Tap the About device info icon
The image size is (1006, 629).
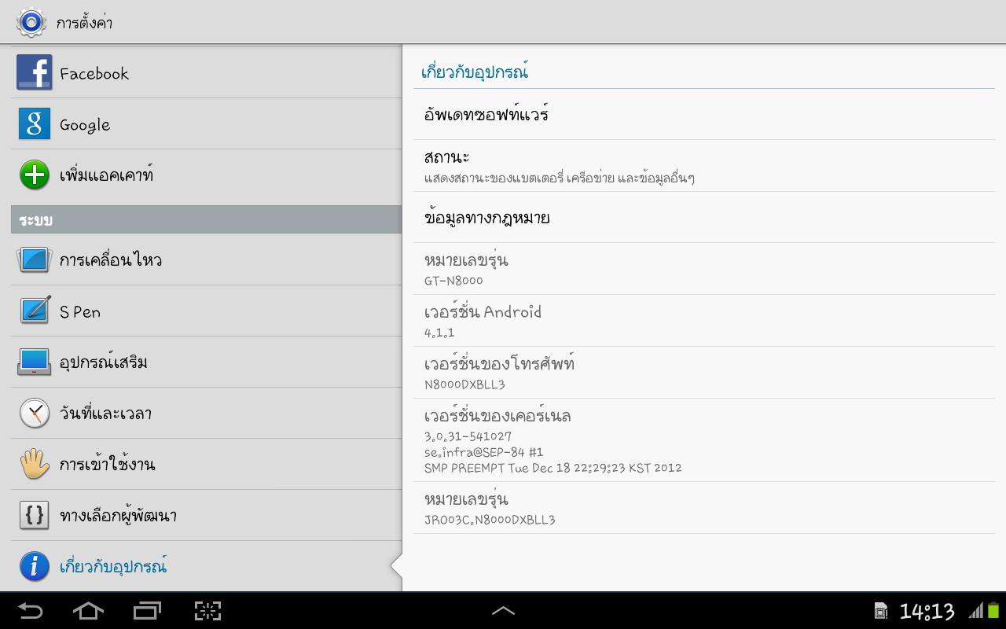point(35,566)
